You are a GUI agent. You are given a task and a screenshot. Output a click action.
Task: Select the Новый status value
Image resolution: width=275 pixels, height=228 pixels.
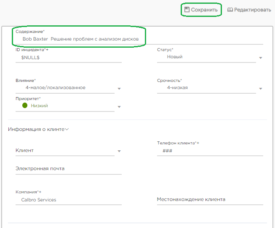tap(175, 57)
